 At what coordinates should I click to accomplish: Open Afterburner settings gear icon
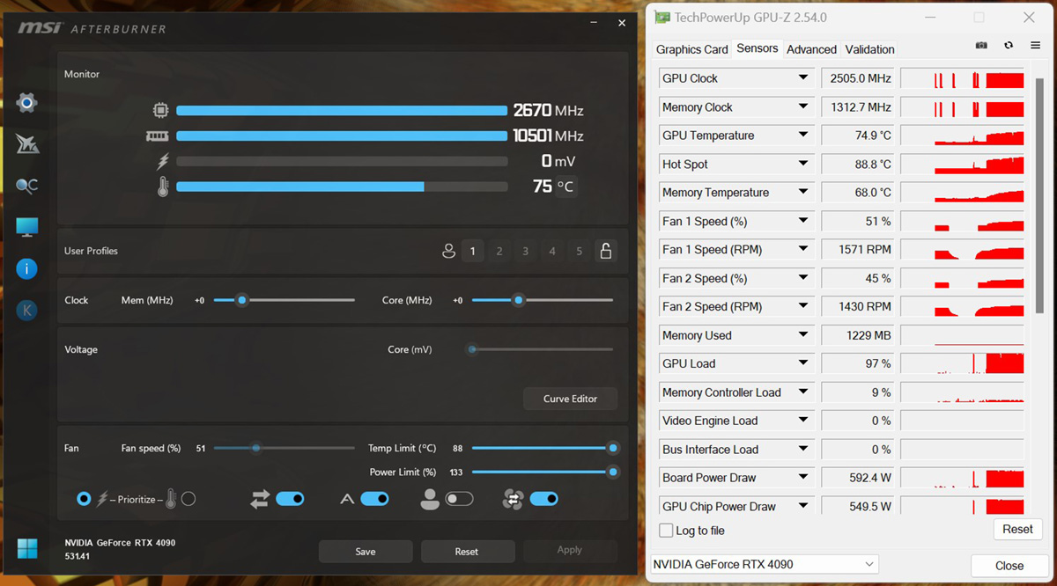pyautogui.click(x=27, y=103)
